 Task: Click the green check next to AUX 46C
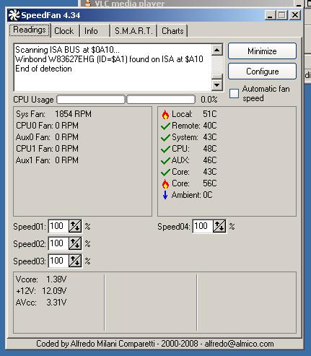pos(165,160)
